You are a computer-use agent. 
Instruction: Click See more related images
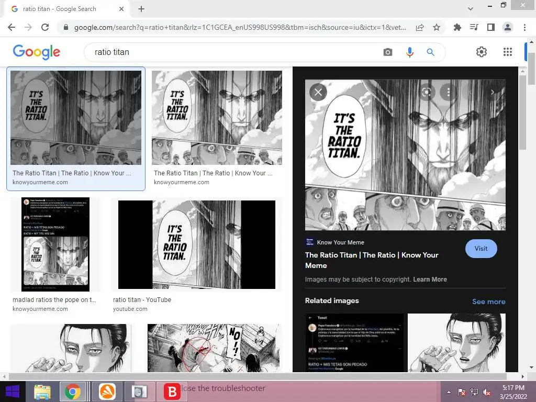point(488,301)
